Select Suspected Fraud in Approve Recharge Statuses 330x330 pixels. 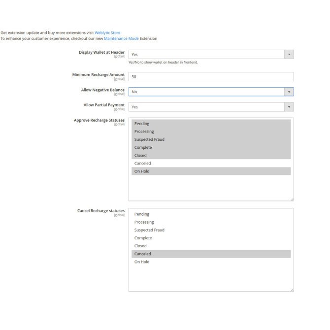click(x=211, y=139)
